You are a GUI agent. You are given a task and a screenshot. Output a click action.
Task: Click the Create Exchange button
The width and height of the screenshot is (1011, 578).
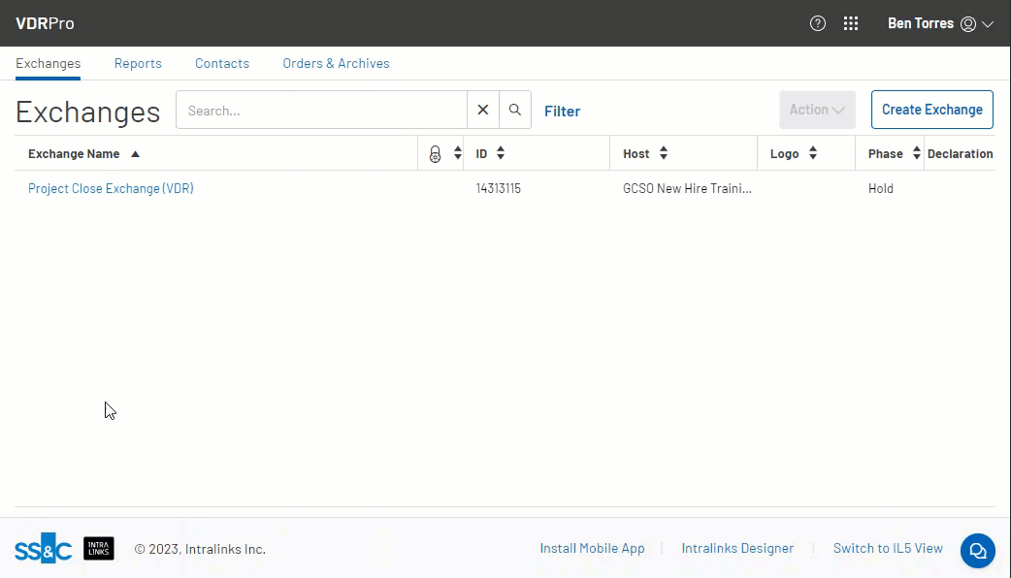point(932,110)
